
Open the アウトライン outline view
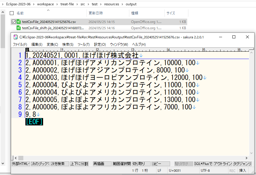223,163
